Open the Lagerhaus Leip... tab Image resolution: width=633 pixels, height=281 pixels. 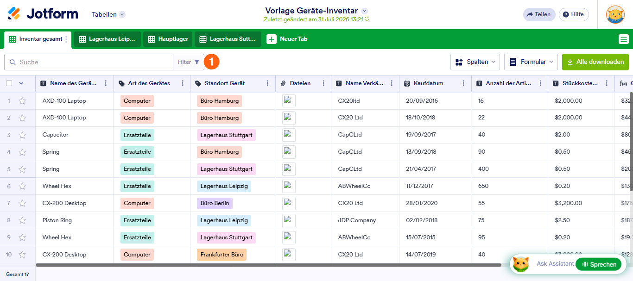108,39
